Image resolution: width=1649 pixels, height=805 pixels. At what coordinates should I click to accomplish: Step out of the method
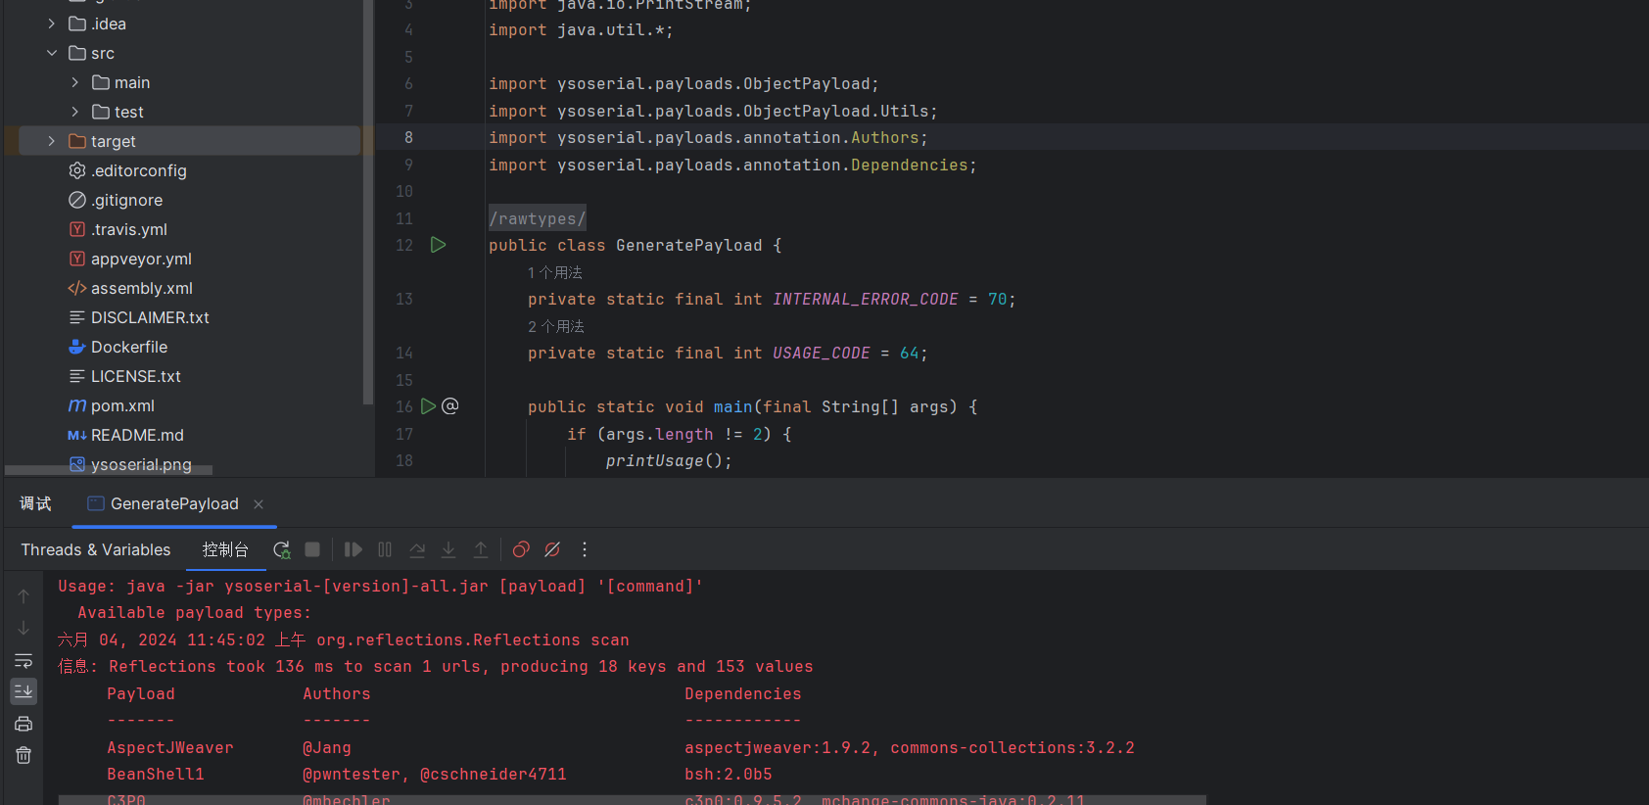coord(481,549)
